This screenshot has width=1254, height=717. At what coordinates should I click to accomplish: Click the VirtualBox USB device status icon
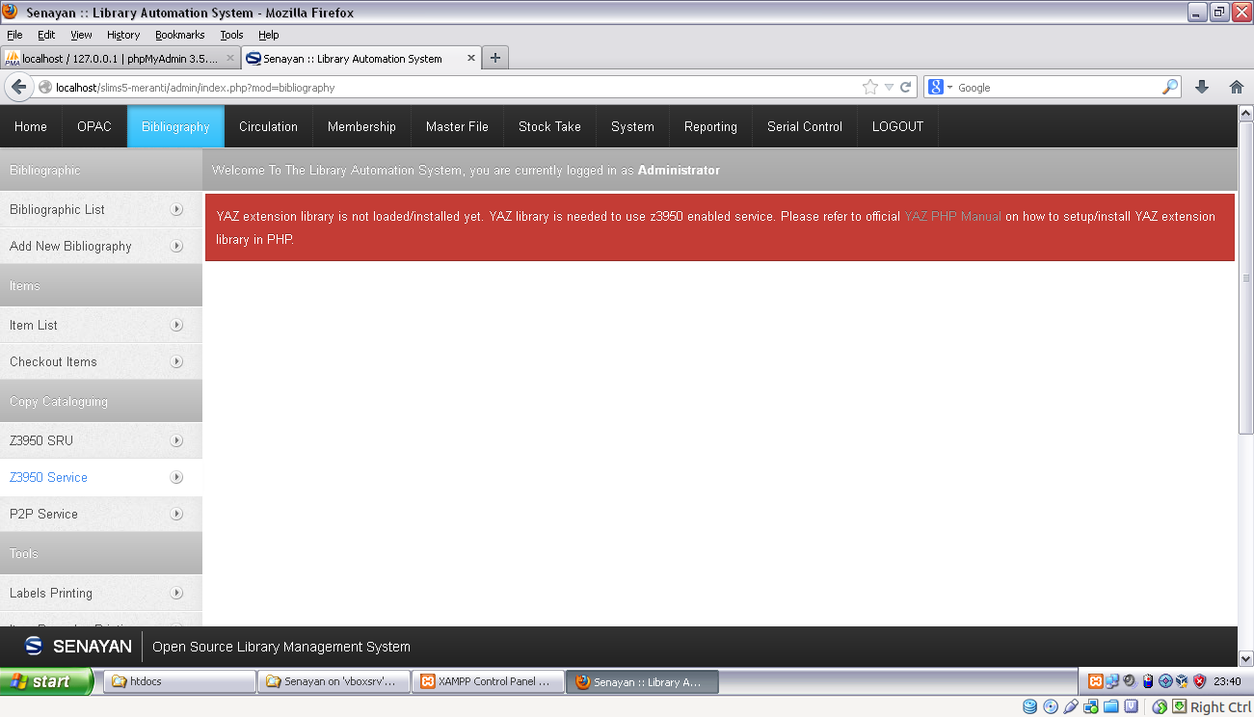[x=1071, y=706]
